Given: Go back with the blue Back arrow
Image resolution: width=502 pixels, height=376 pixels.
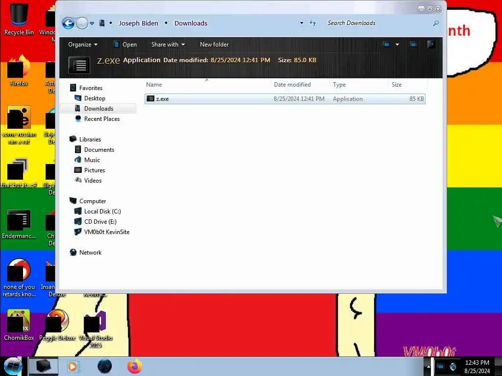Looking at the screenshot, I should (x=68, y=23).
